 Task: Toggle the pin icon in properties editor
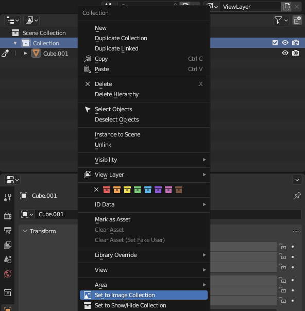[x=297, y=196]
